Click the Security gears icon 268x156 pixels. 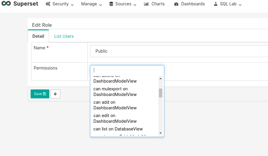(x=48, y=4)
